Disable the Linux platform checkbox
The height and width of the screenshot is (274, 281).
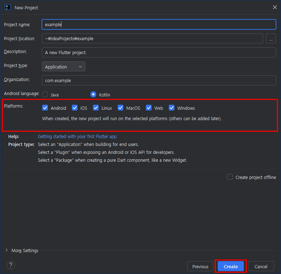click(x=96, y=108)
